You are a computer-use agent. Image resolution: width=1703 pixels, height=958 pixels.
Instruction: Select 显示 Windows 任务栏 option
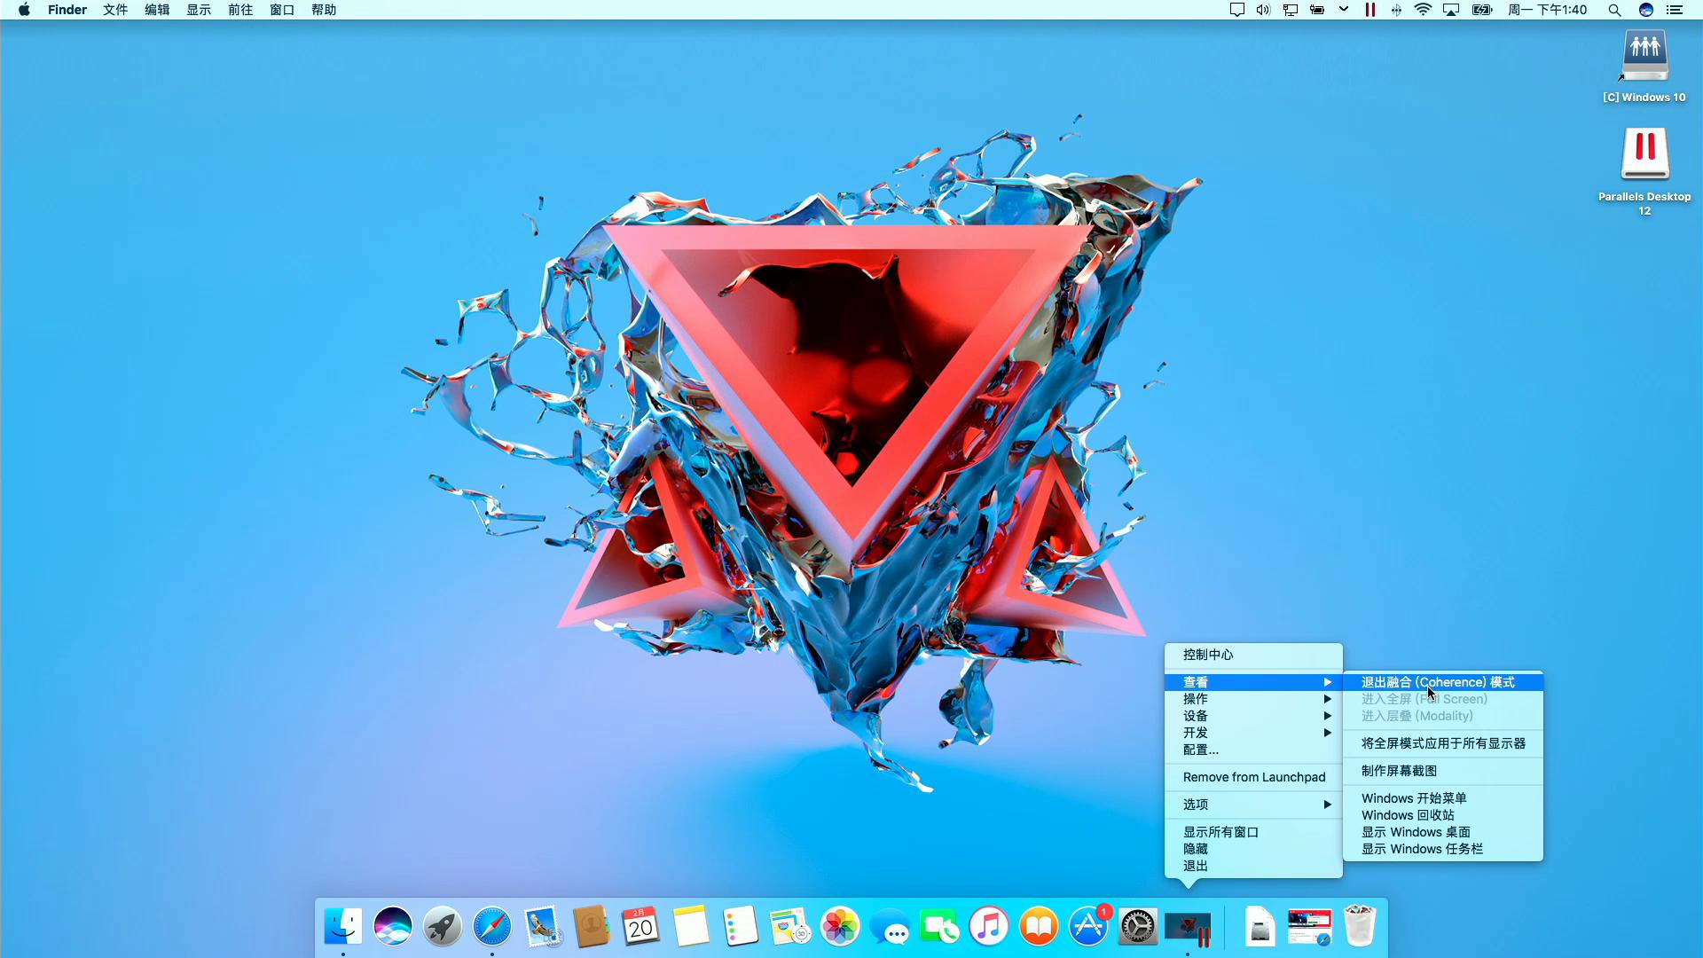click(x=1422, y=849)
